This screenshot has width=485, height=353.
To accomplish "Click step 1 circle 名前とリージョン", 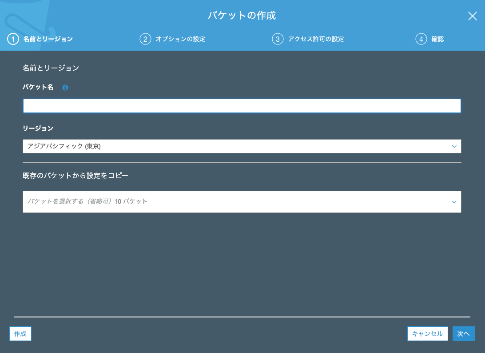I will (13, 39).
